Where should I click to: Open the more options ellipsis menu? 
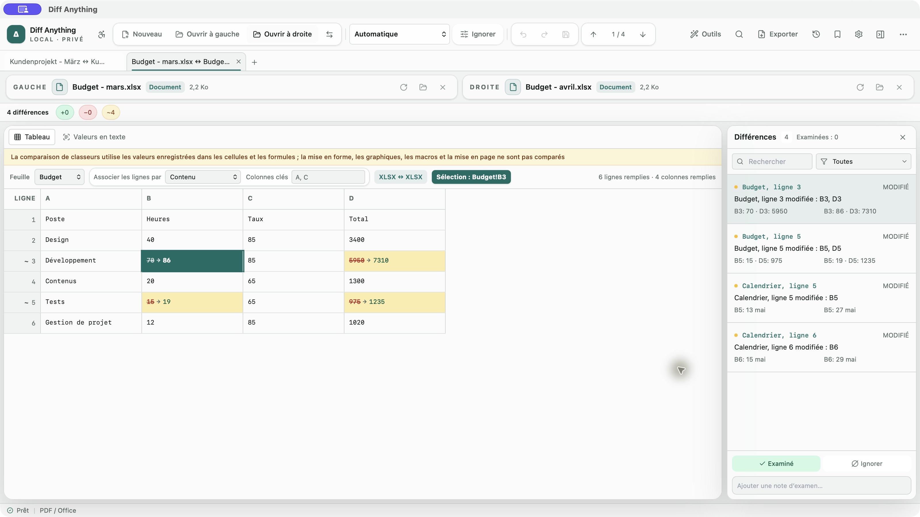[x=903, y=34]
